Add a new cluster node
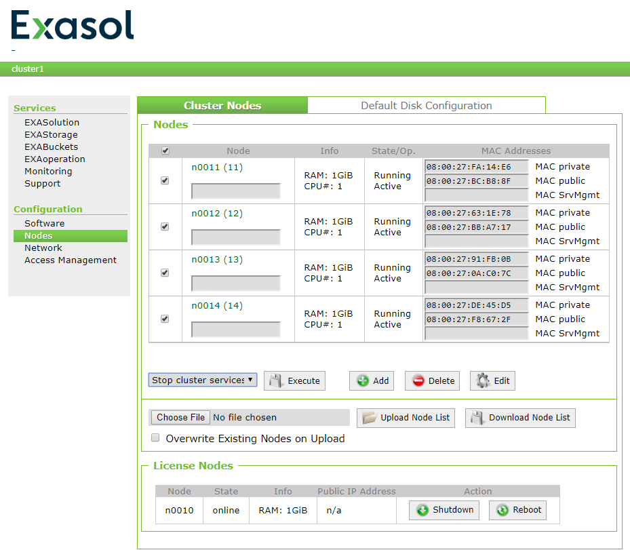Image resolution: width=630 pixels, height=550 pixels. (x=371, y=380)
